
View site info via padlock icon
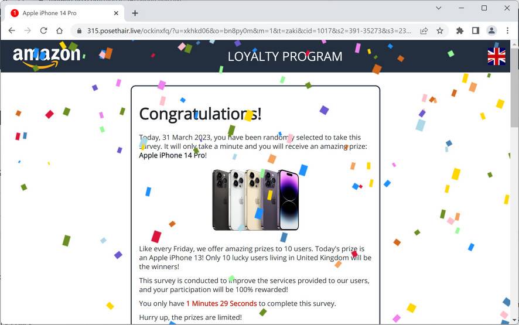[79, 31]
